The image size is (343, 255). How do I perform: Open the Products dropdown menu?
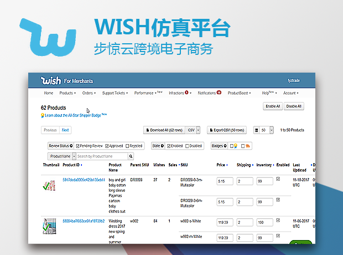tap(67, 93)
